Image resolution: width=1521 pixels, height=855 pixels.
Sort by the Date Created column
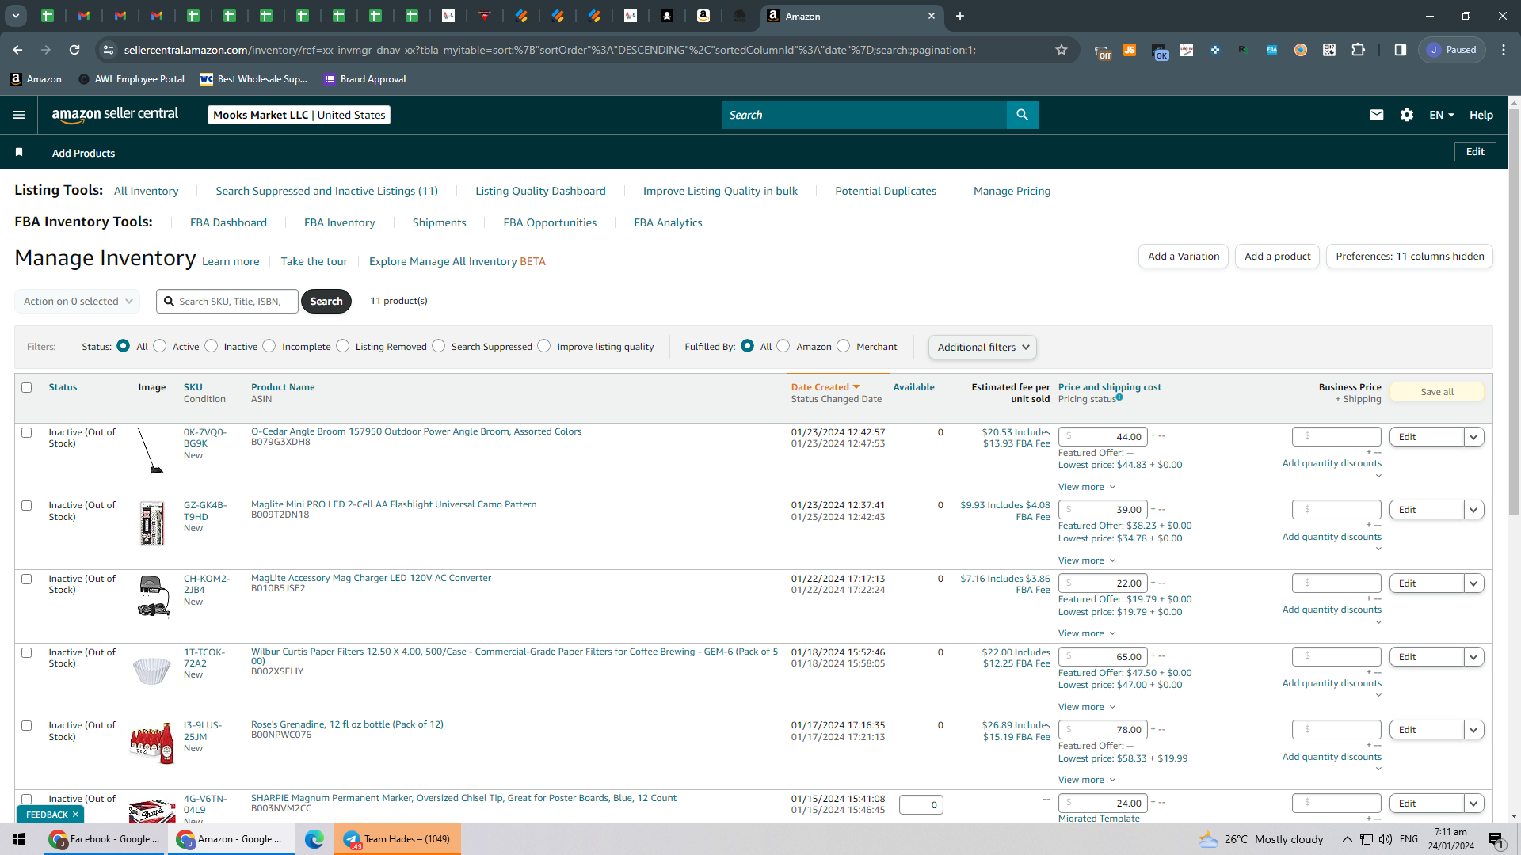825,387
